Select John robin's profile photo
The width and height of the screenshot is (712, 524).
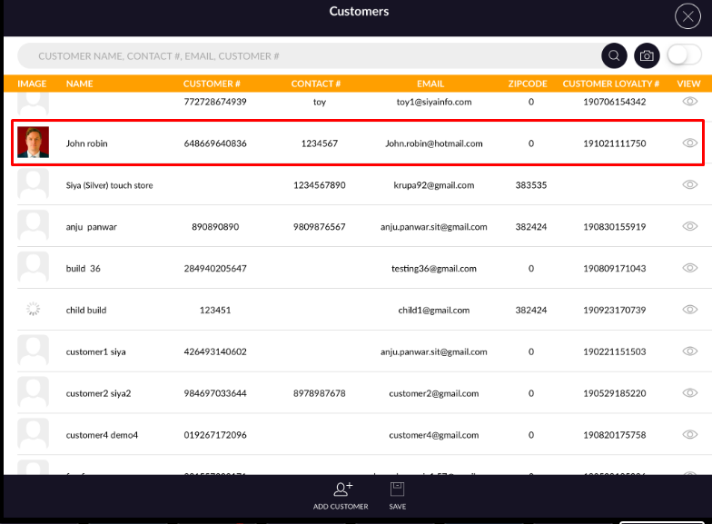[33, 143]
